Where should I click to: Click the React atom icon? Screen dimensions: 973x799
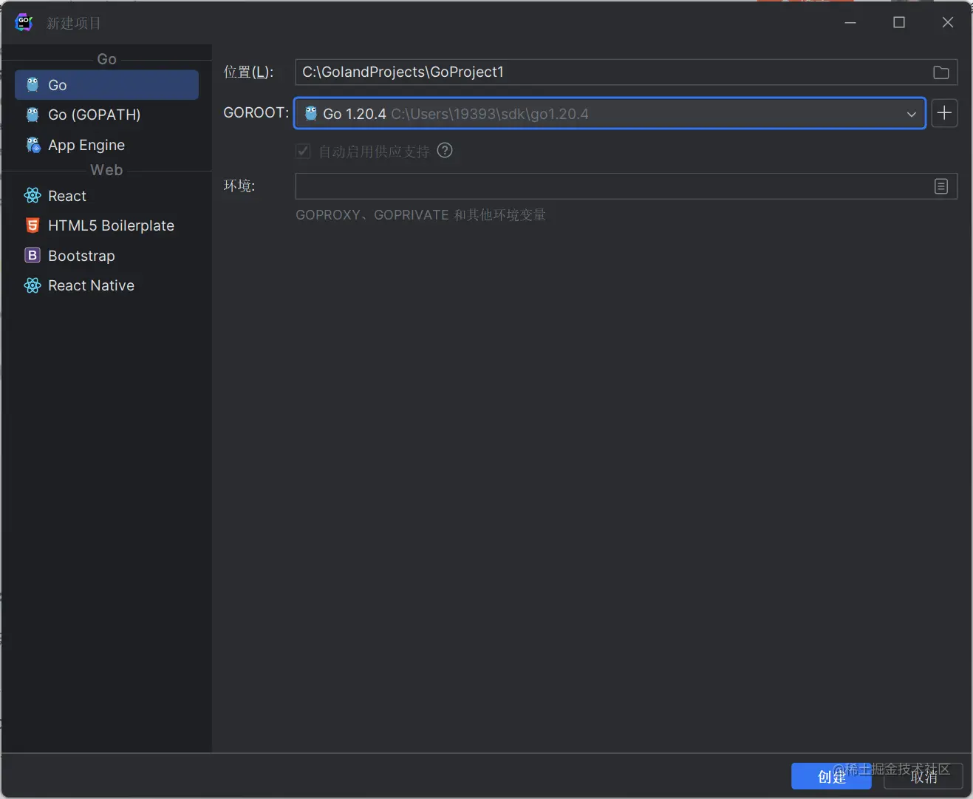tap(33, 196)
